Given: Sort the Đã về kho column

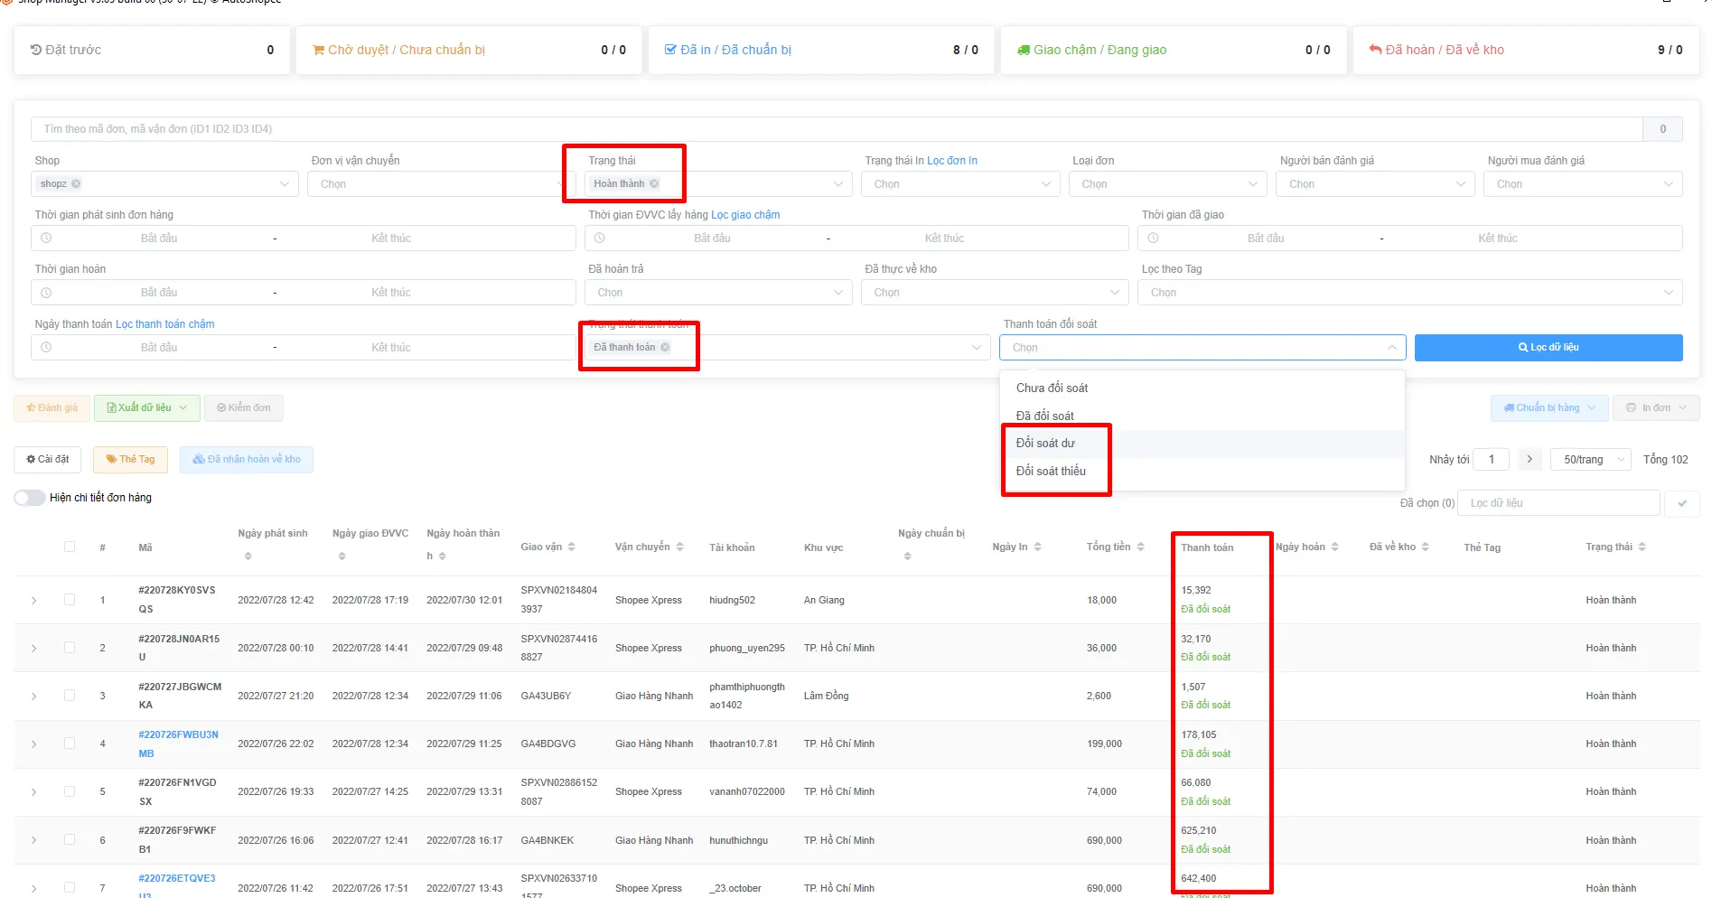Looking at the screenshot, I should pos(1425,547).
